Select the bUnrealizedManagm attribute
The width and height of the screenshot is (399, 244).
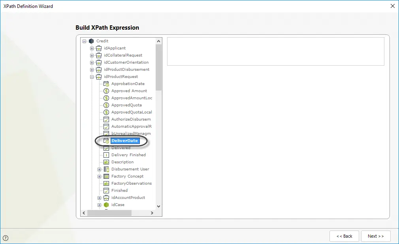point(131,133)
